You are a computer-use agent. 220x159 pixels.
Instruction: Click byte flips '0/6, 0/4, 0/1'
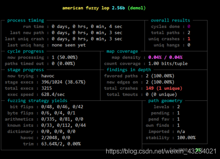click(58, 113)
